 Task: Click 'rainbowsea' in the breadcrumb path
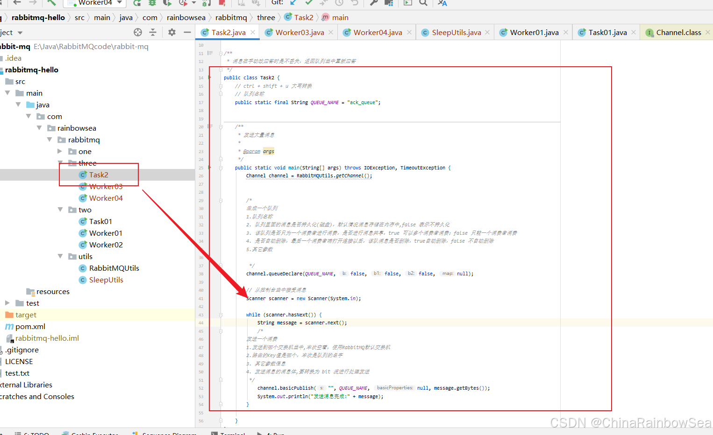click(x=185, y=17)
